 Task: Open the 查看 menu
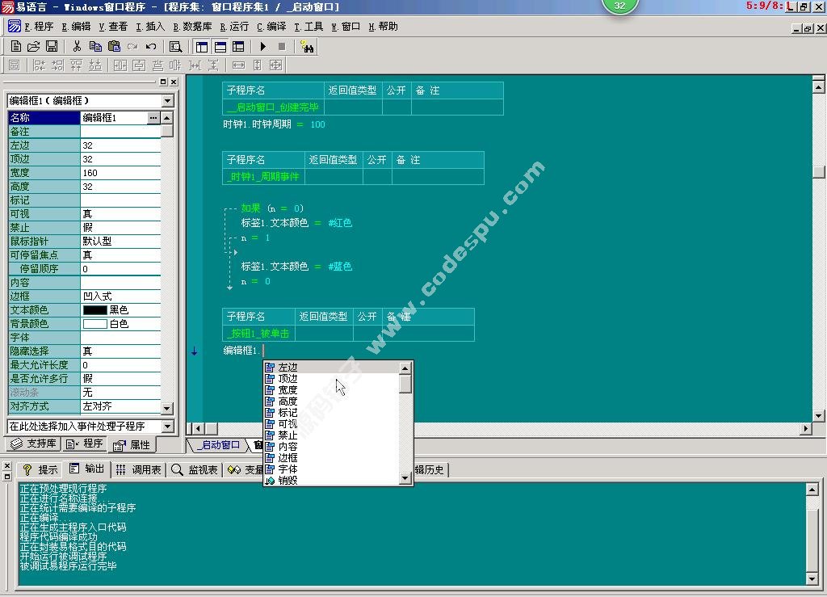113,27
